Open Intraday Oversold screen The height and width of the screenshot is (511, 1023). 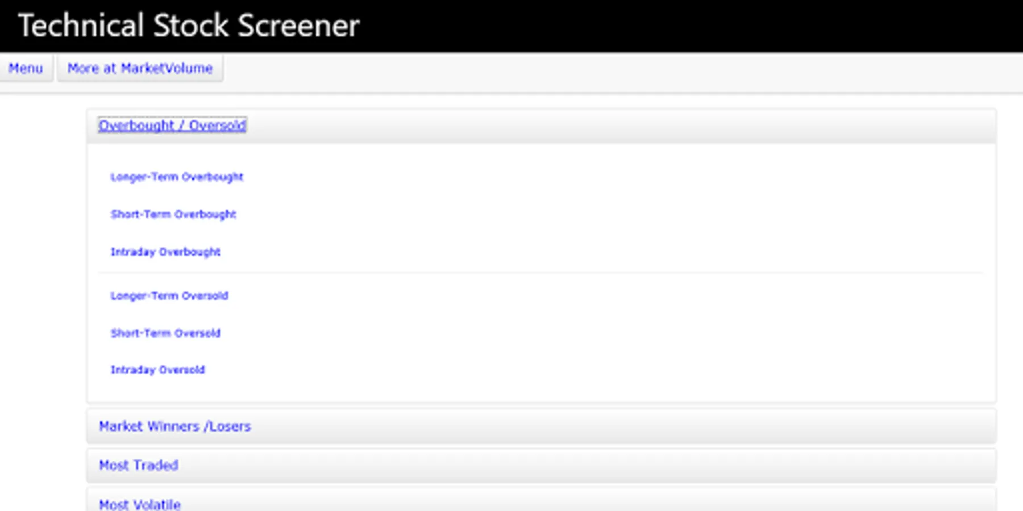157,370
